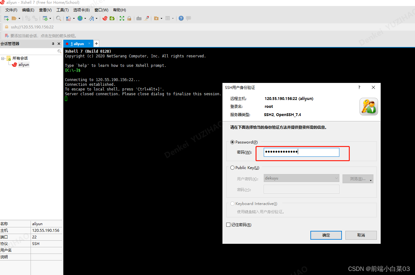The height and width of the screenshot is (275, 415).
Task: Open the 窗口(W) menu
Action: 101,10
